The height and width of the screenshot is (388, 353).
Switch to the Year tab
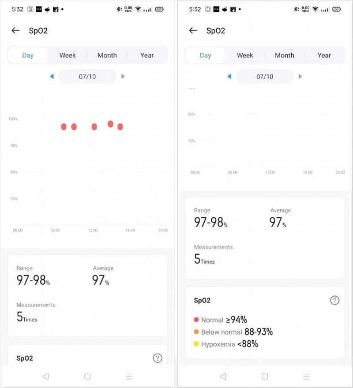coord(147,55)
